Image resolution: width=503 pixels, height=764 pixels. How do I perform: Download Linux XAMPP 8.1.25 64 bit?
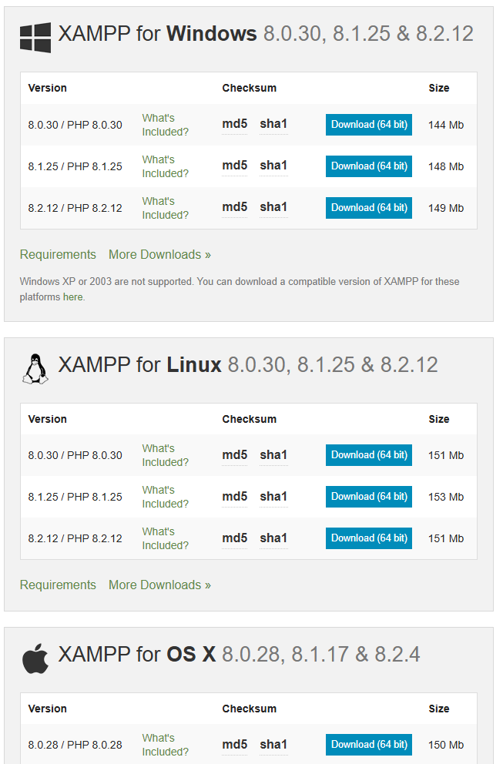[368, 497]
